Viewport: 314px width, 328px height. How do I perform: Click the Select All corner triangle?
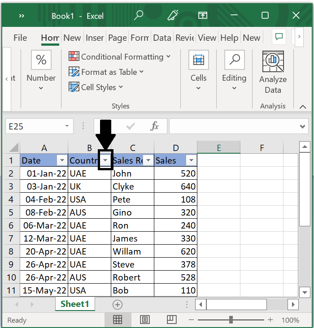click(x=14, y=147)
